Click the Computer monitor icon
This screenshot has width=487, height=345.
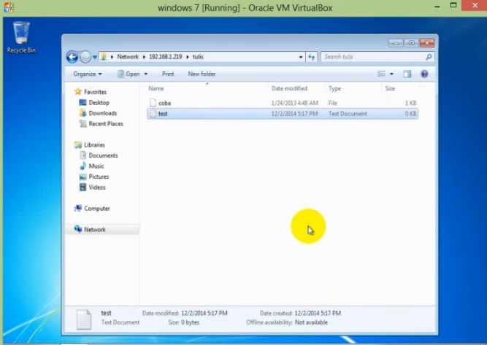(77, 208)
